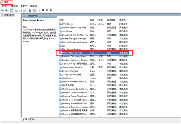Open the 操作(A) menu

14,6
